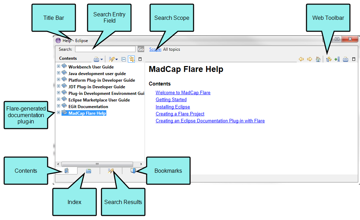Open the Getting Started link

171,100
